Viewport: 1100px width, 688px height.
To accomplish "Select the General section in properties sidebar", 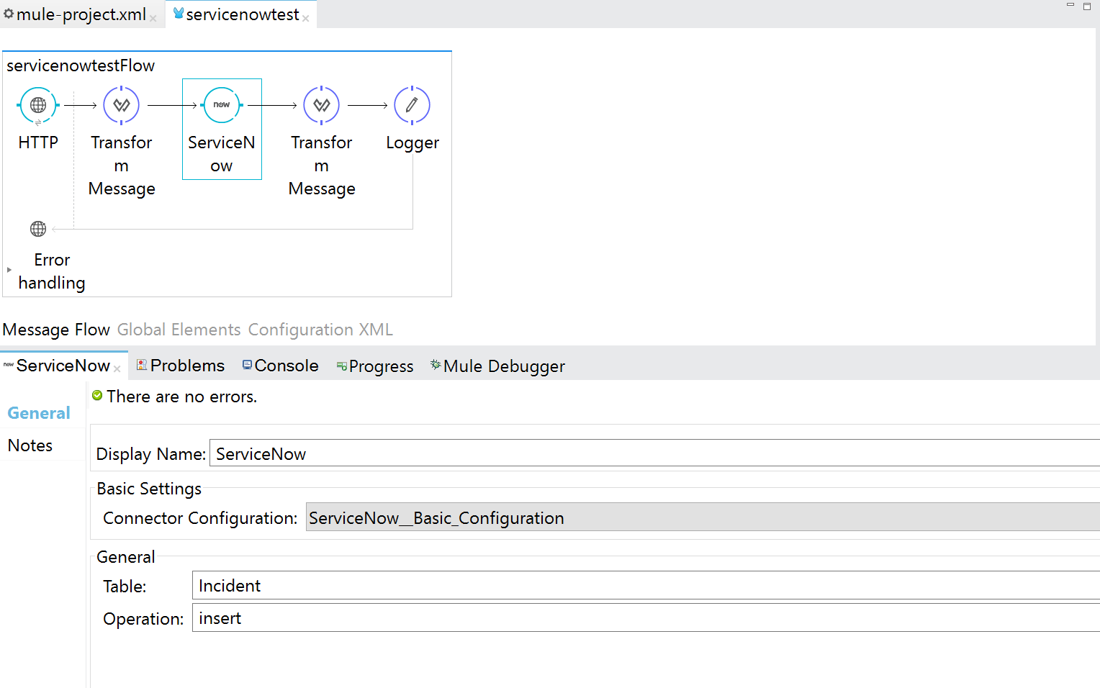I will coord(39,413).
